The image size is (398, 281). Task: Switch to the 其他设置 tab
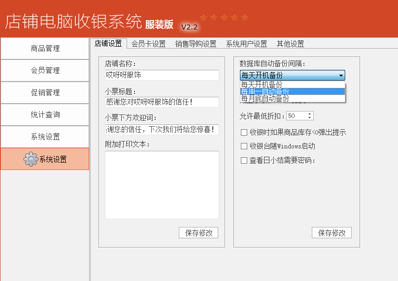tap(290, 44)
